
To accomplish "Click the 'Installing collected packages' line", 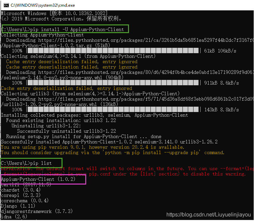I will point(95,115).
